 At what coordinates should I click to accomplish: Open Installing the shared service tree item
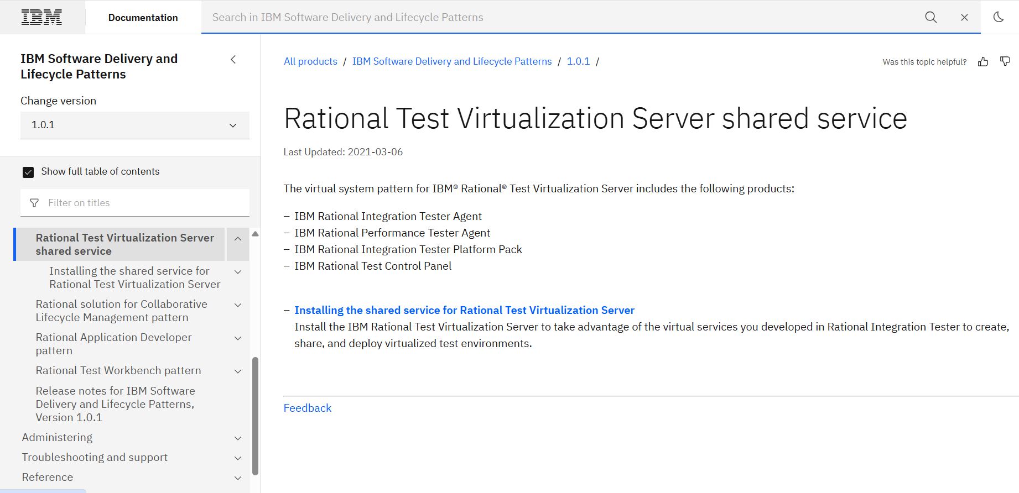[134, 277]
